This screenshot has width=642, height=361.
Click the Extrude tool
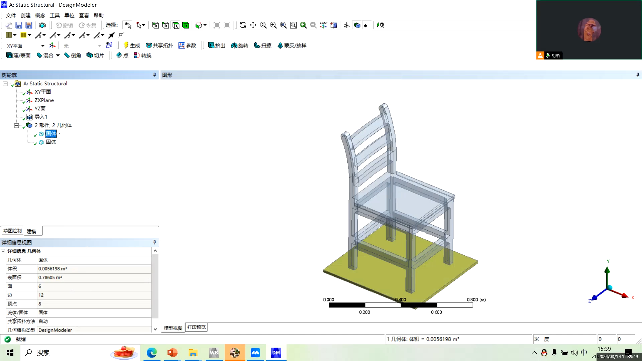(x=216, y=45)
